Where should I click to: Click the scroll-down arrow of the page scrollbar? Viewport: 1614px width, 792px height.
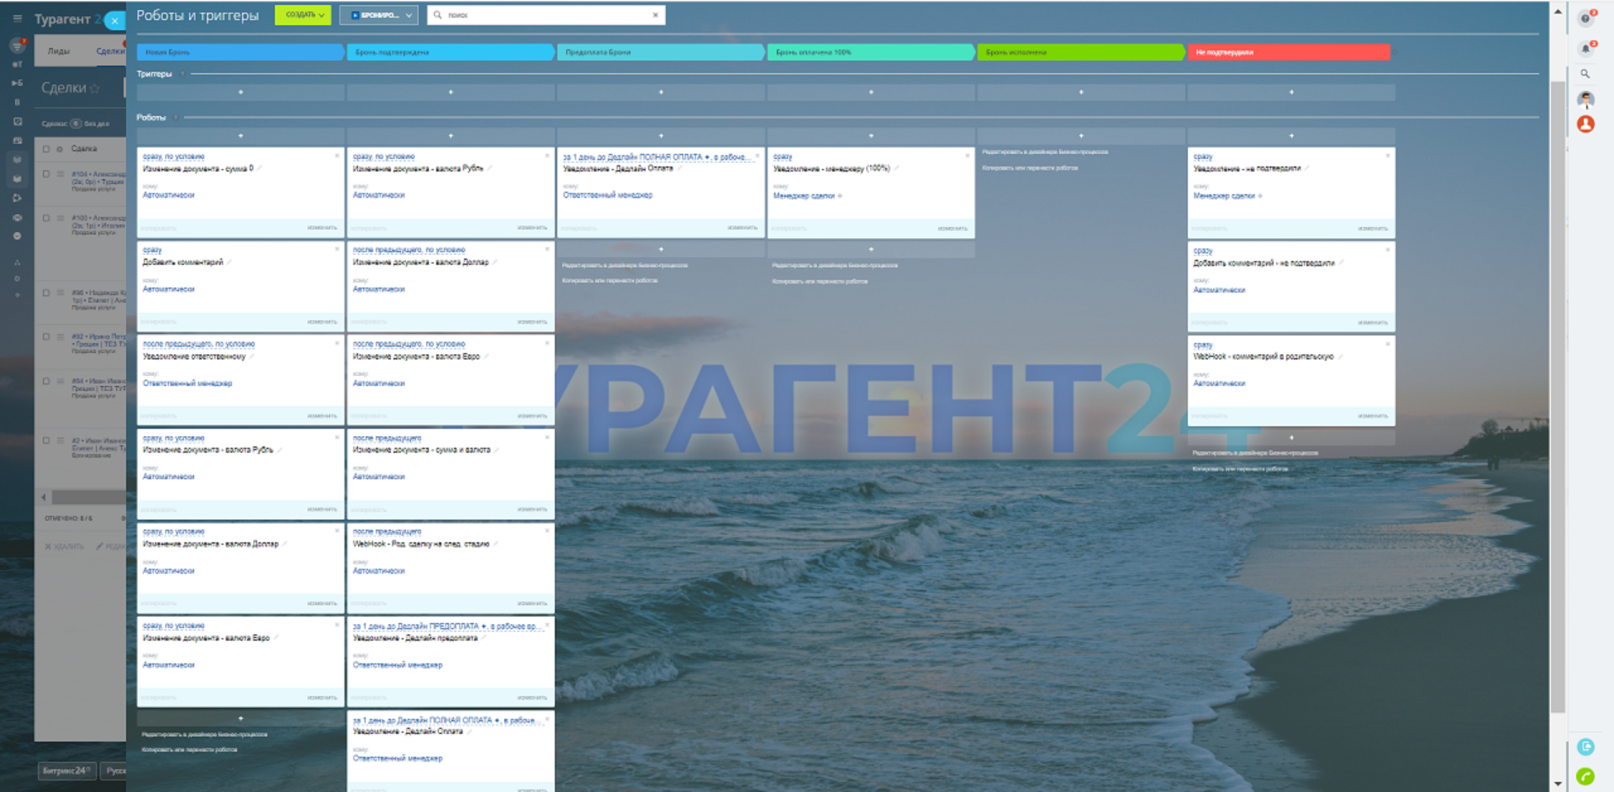point(1558,784)
